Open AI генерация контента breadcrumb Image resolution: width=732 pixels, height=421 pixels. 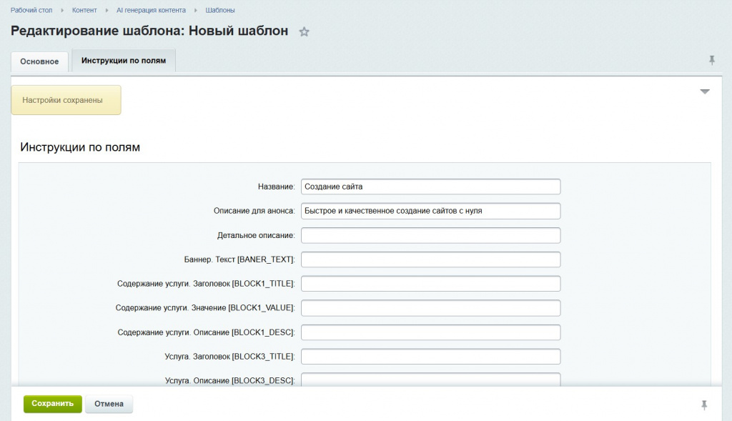click(x=151, y=10)
